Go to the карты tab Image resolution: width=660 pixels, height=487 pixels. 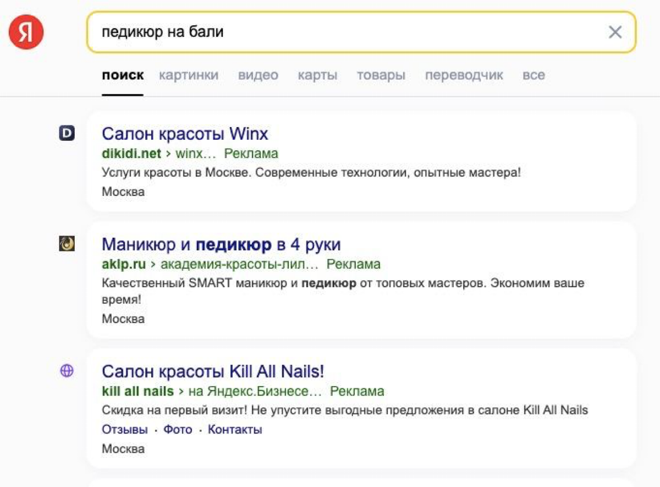pos(317,75)
